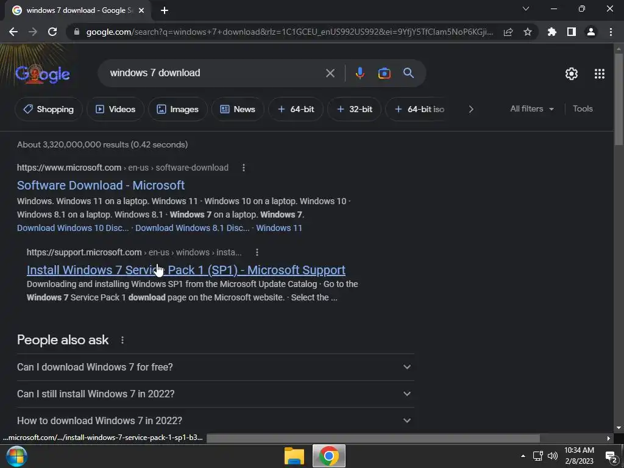Open the Google apps grid
The width and height of the screenshot is (624, 468).
coord(600,74)
